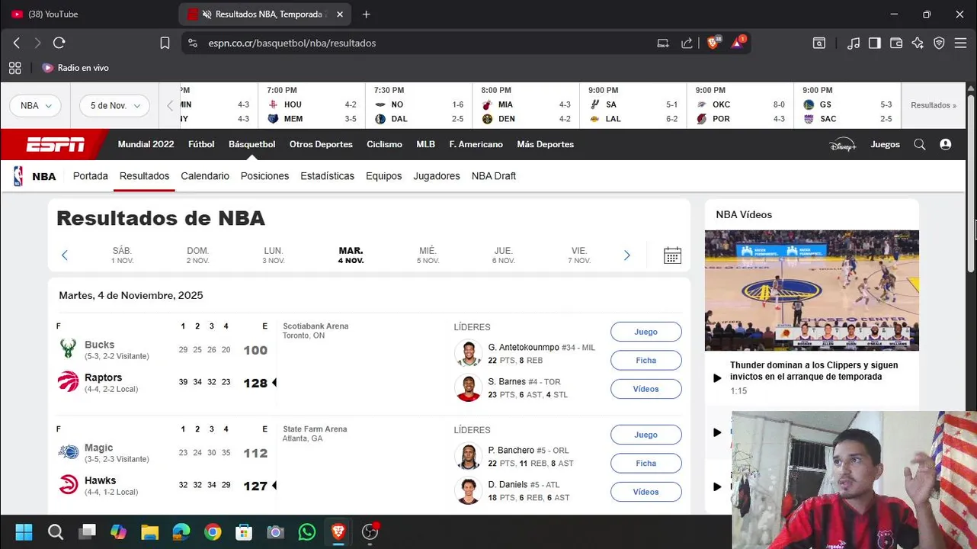Viewport: 977px width, 549px height.
Task: Open the ESPN search magnifier
Action: (x=920, y=144)
